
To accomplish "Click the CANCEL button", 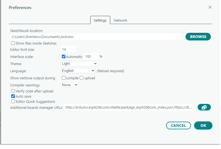I will (x=178, y=125).
